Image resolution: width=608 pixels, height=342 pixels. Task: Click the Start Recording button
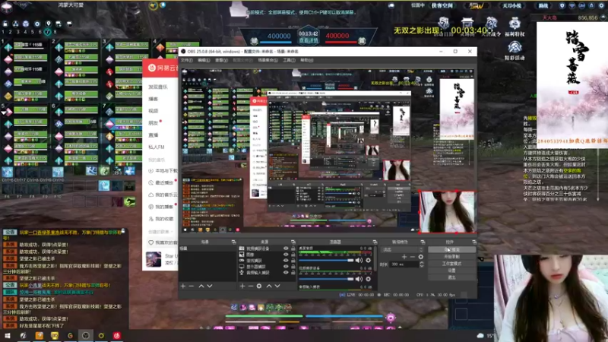click(x=451, y=257)
